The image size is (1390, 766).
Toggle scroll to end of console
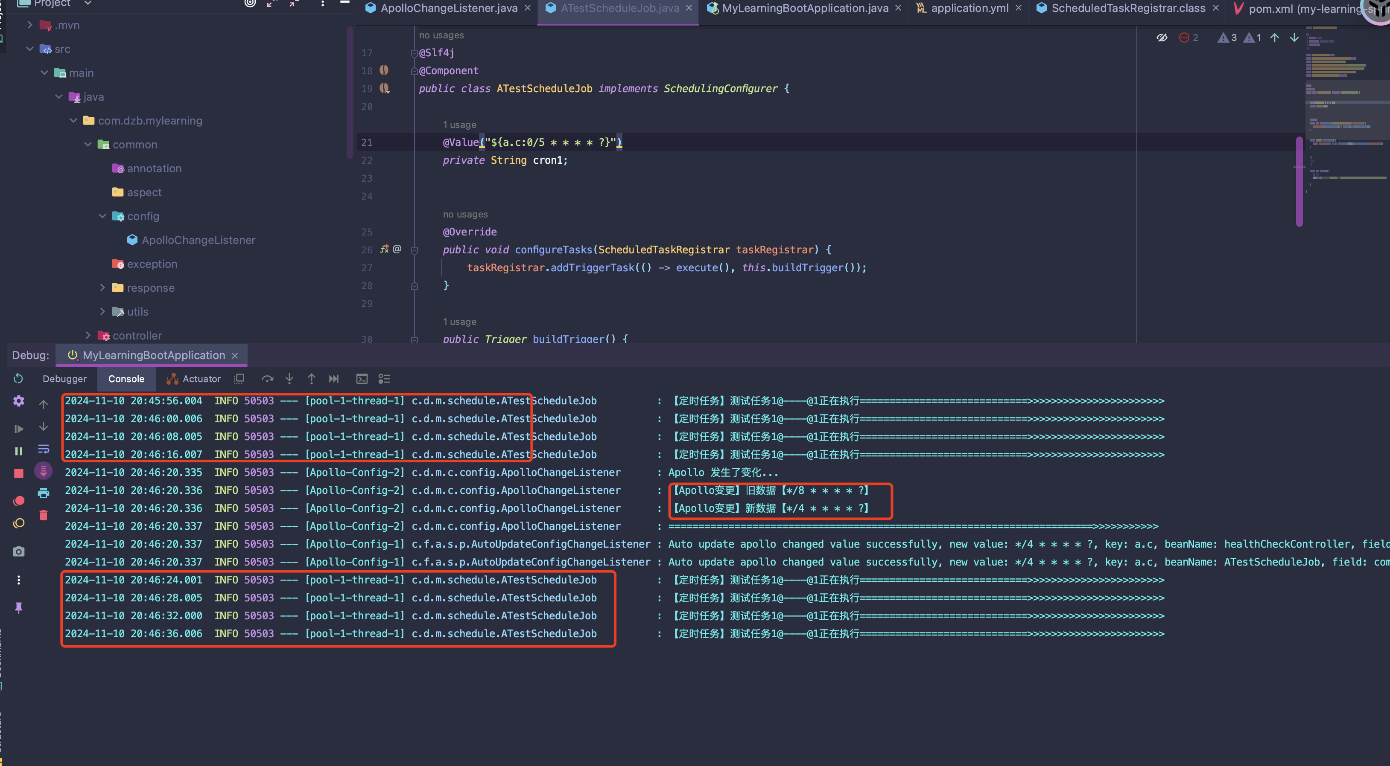tap(44, 471)
